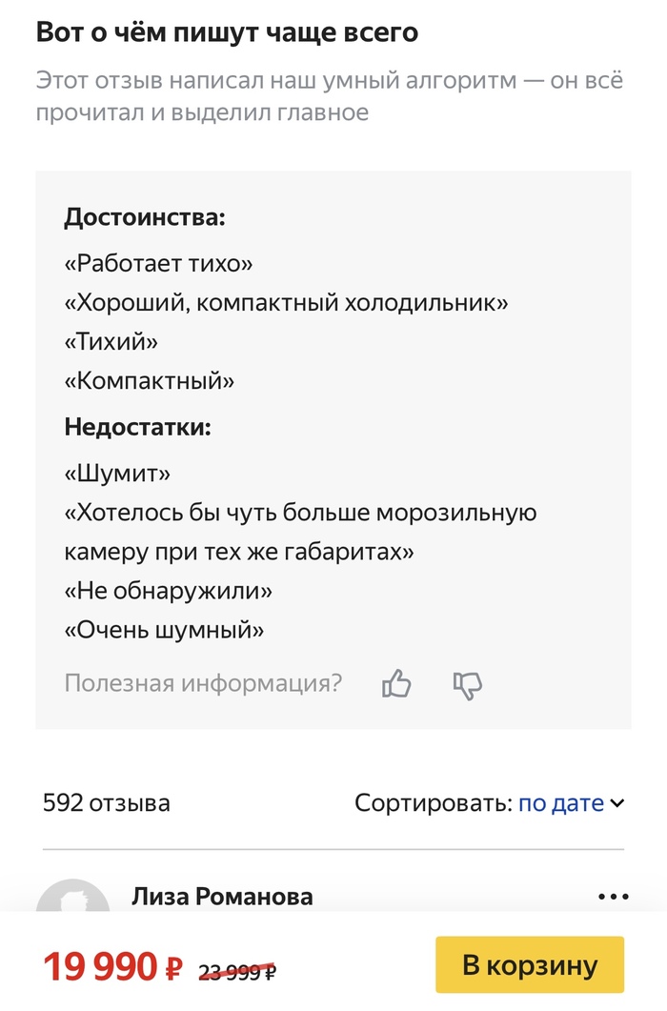
Task: Click Лиза Романова's avatar picture
Action: pos(72,900)
